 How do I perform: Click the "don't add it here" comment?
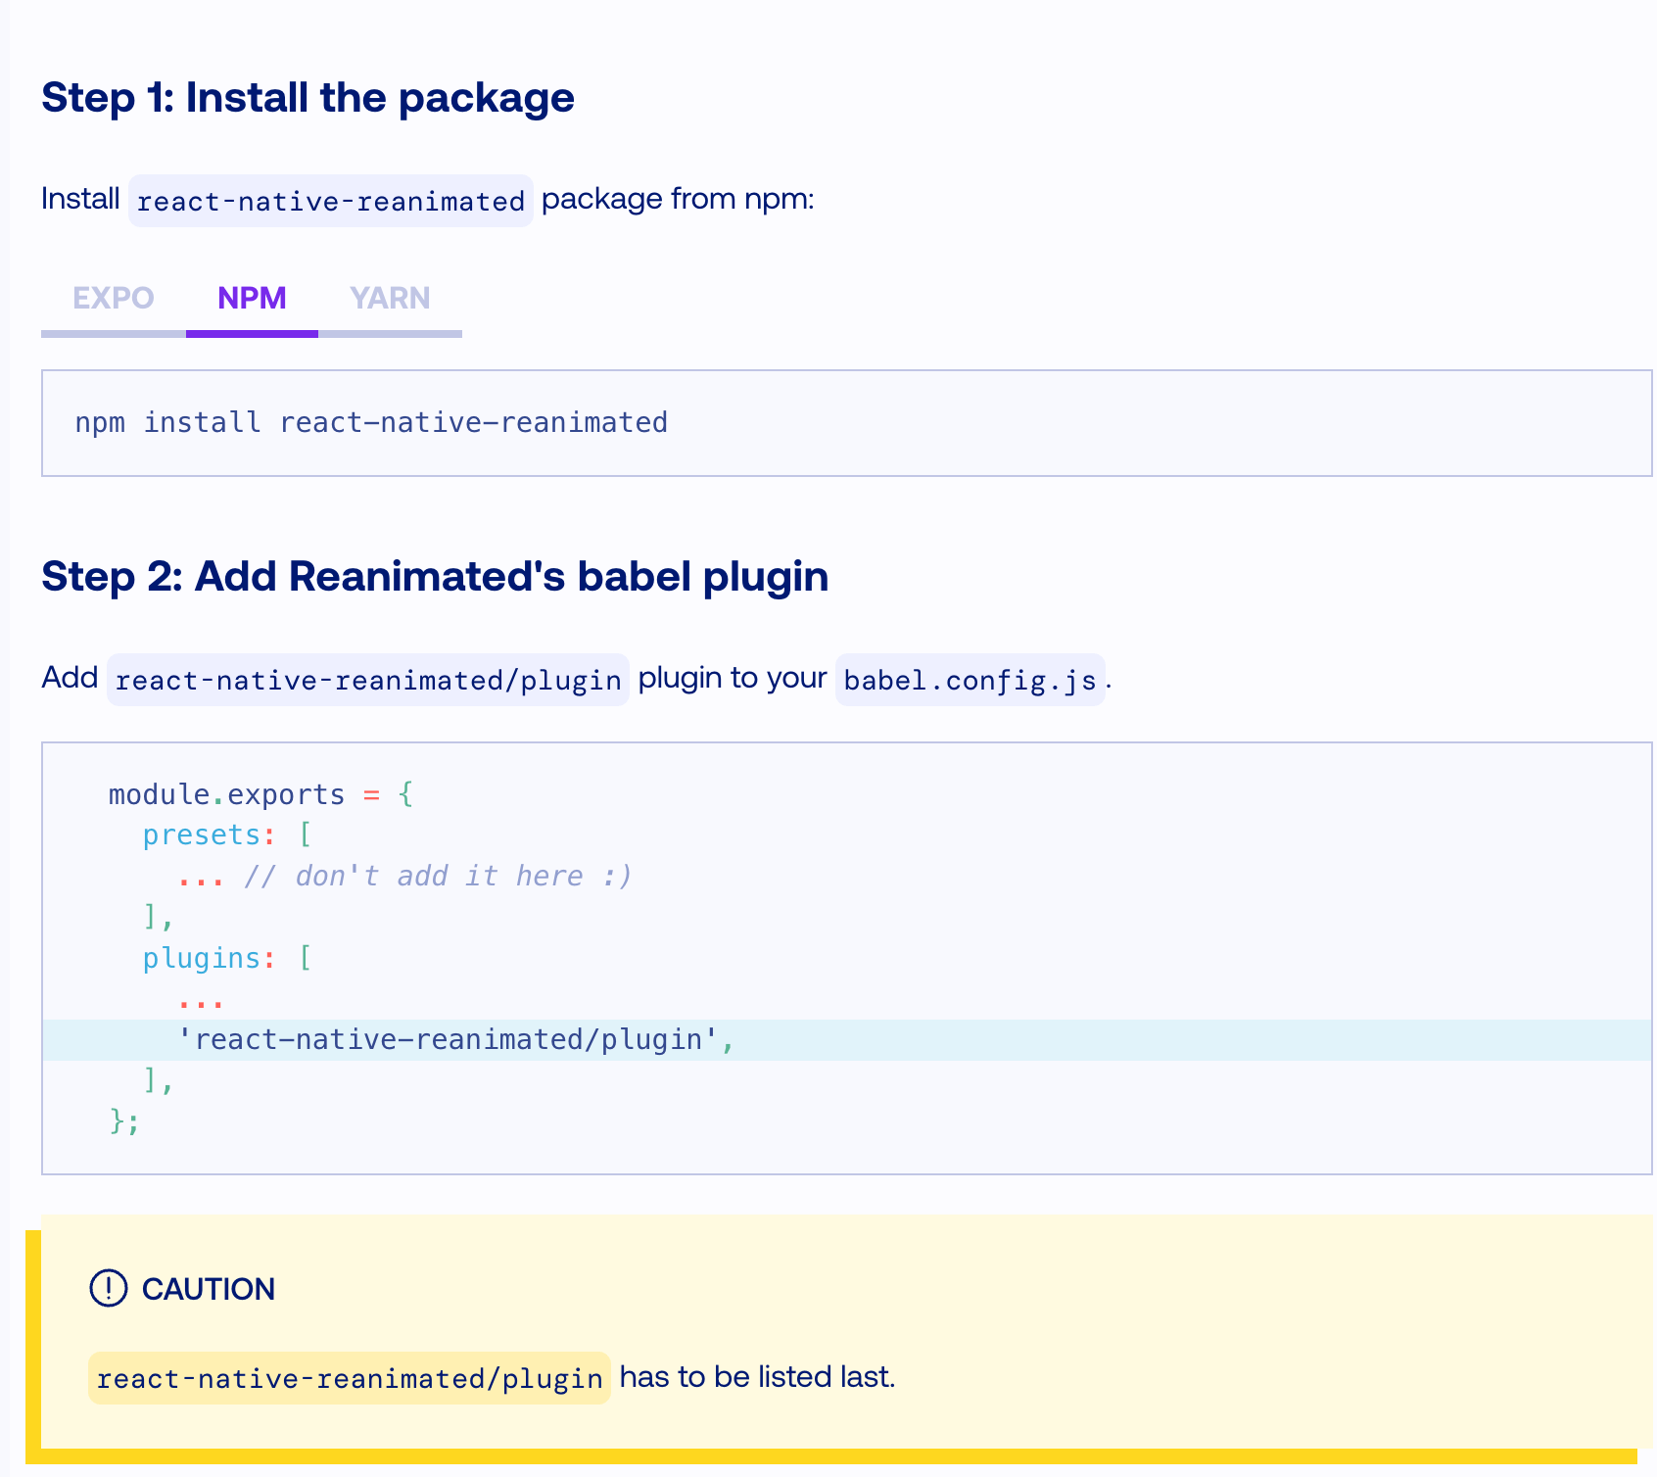(x=438, y=876)
